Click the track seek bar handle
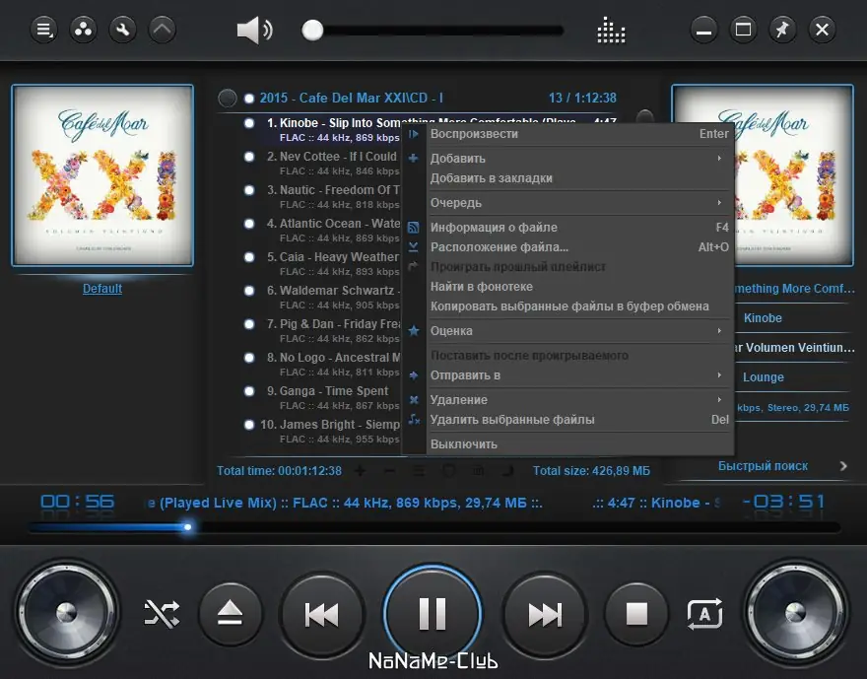Image resolution: width=867 pixels, height=679 pixels. (187, 527)
